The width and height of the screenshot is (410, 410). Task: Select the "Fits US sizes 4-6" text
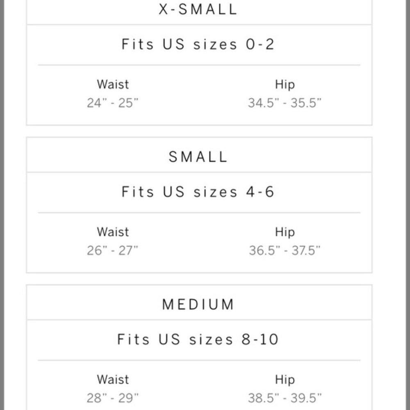[198, 191]
